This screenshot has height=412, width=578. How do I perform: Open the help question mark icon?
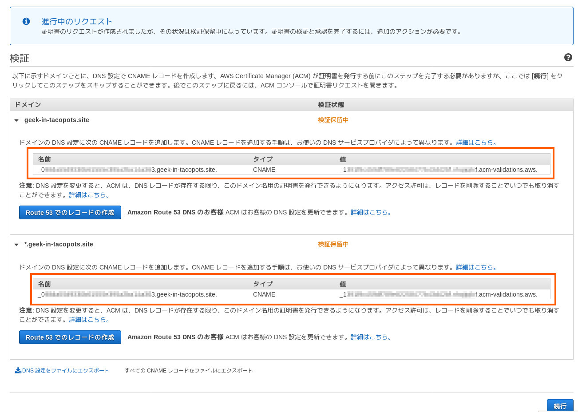click(568, 57)
